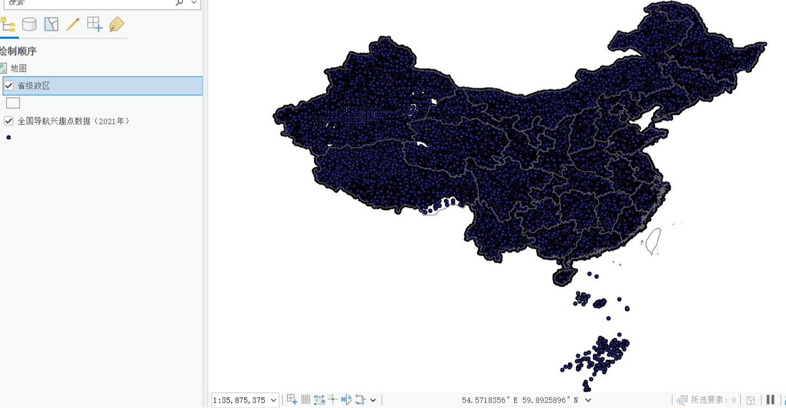The width and height of the screenshot is (786, 408).
Task: Toggle the snapping icon in the status bar
Action: [x=292, y=400]
